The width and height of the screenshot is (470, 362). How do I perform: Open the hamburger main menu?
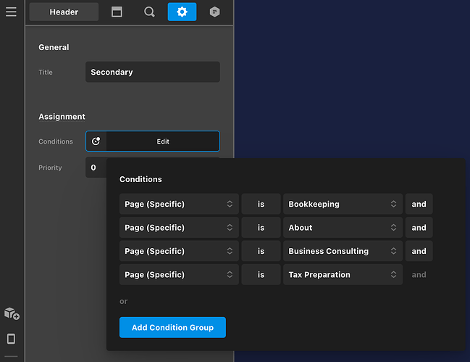11,12
